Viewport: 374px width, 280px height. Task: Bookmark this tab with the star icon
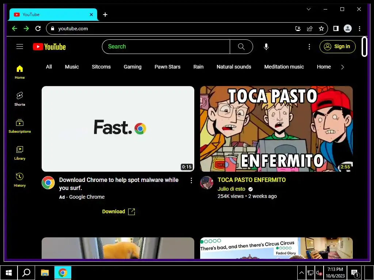pyautogui.click(x=321, y=28)
